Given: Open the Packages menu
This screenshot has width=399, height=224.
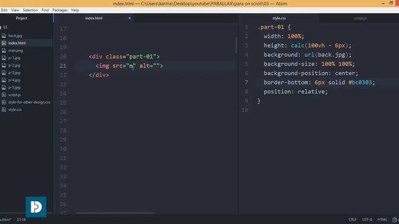Looking at the screenshot, I should [60, 10].
